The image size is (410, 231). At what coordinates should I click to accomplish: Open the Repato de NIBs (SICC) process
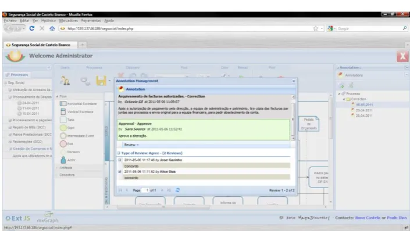[x=27, y=127]
